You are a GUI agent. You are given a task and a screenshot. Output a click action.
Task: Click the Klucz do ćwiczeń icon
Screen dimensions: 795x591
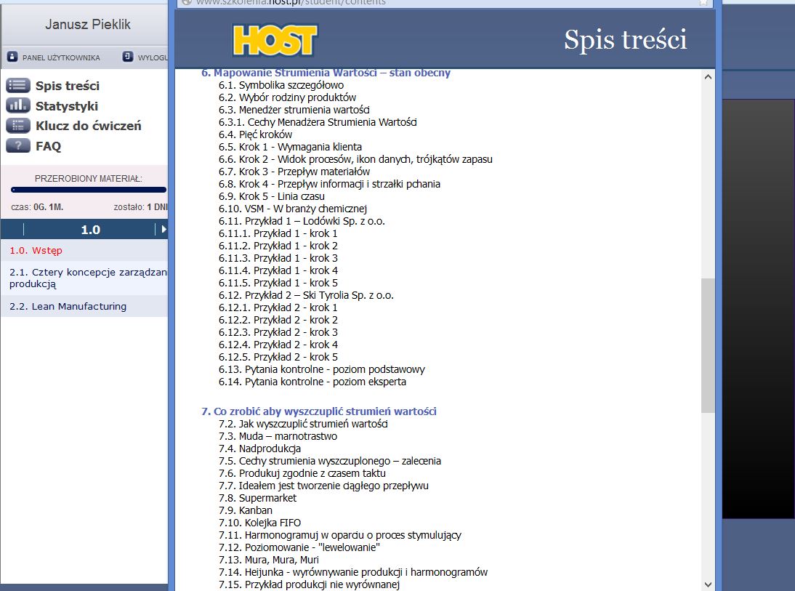click(17, 126)
